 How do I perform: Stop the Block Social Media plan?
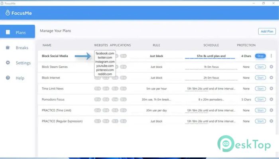(260, 56)
